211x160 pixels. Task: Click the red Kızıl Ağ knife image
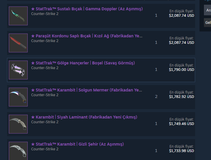18,43
